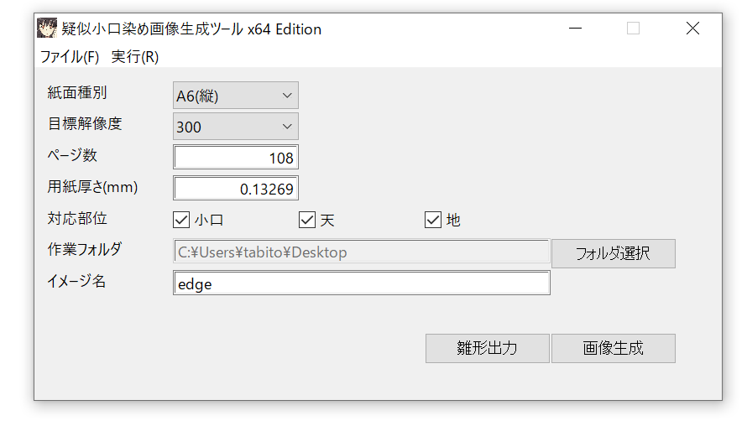Click the application icon in title bar
Viewport: 747px width, 426px height.
47,28
